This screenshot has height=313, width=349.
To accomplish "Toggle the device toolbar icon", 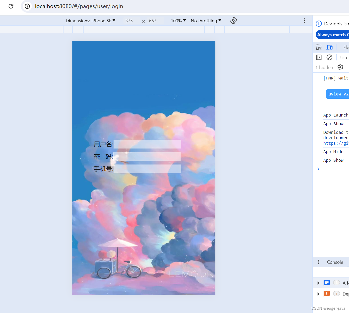I will coord(329,47).
